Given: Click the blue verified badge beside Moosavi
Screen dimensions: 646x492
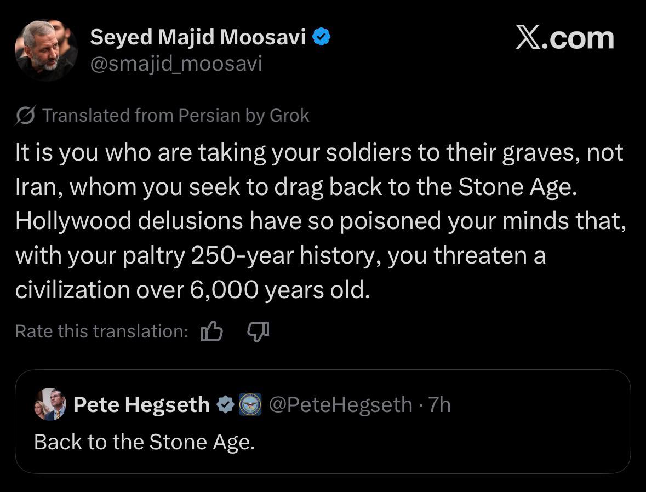Looking at the screenshot, I should [x=321, y=37].
